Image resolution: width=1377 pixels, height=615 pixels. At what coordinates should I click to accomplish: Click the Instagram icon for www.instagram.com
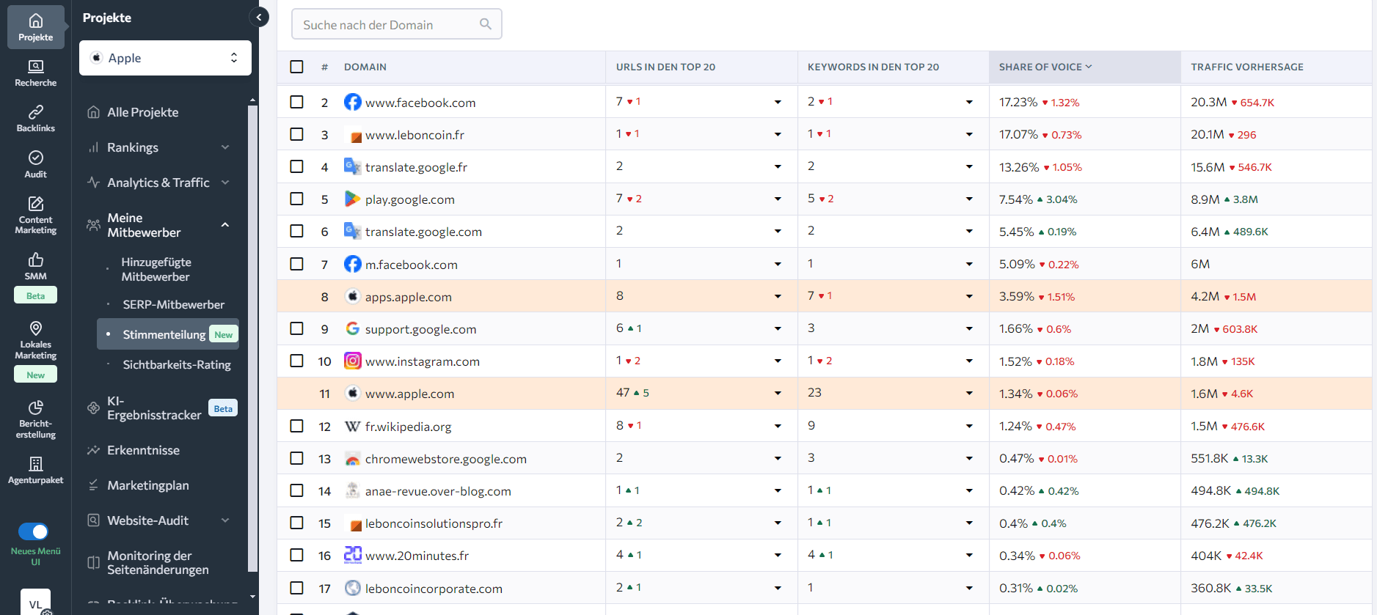353,361
